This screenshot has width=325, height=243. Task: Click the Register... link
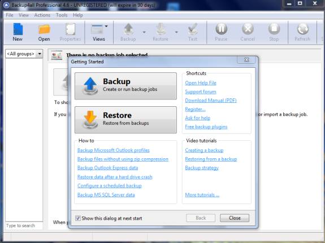pyautogui.click(x=195, y=109)
